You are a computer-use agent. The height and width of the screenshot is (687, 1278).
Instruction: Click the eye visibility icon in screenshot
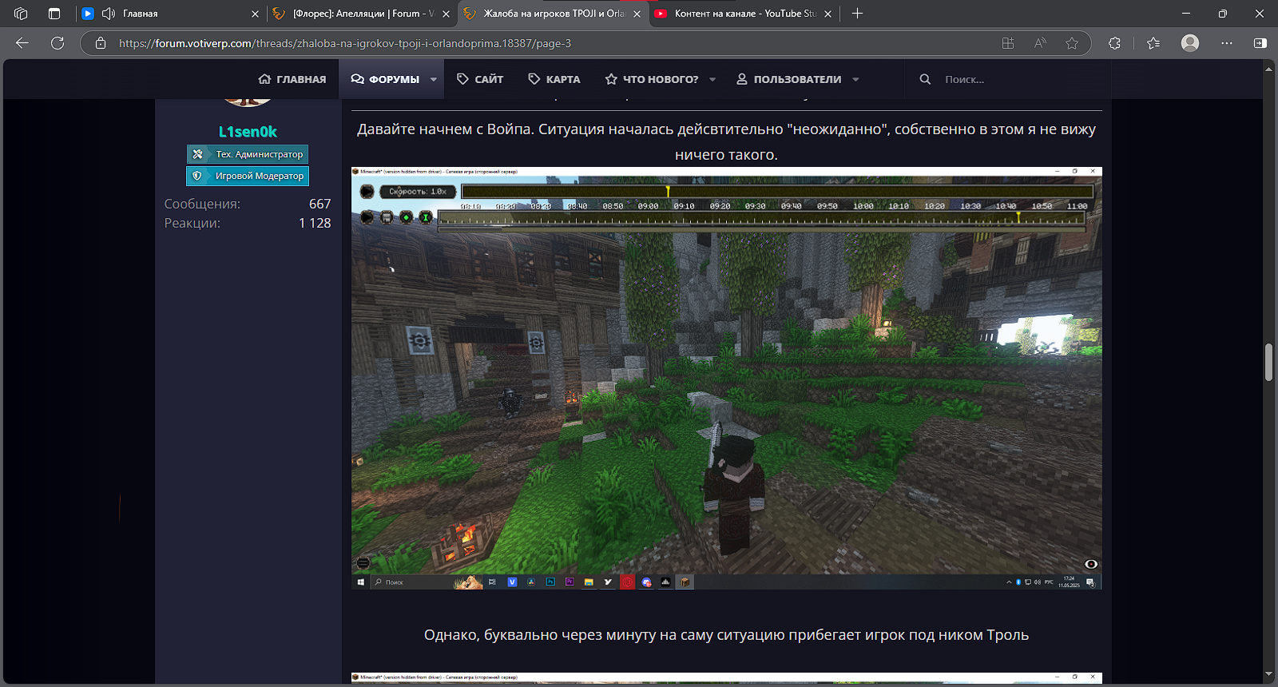tap(1090, 564)
